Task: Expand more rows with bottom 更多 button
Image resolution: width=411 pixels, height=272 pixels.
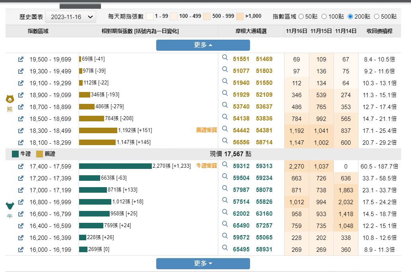Action: [203, 263]
